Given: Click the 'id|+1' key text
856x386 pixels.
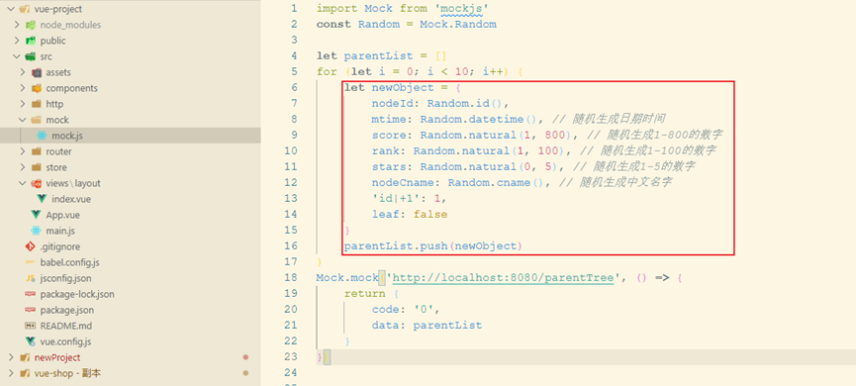Looking at the screenshot, I should [396, 199].
